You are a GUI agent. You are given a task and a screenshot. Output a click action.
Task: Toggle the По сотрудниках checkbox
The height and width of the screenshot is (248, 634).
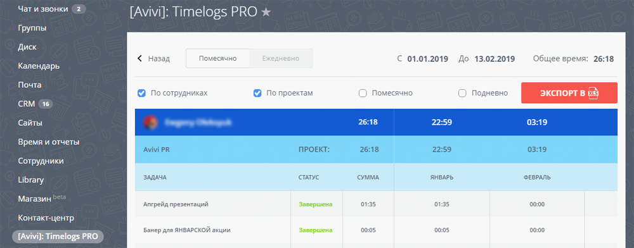tap(141, 93)
